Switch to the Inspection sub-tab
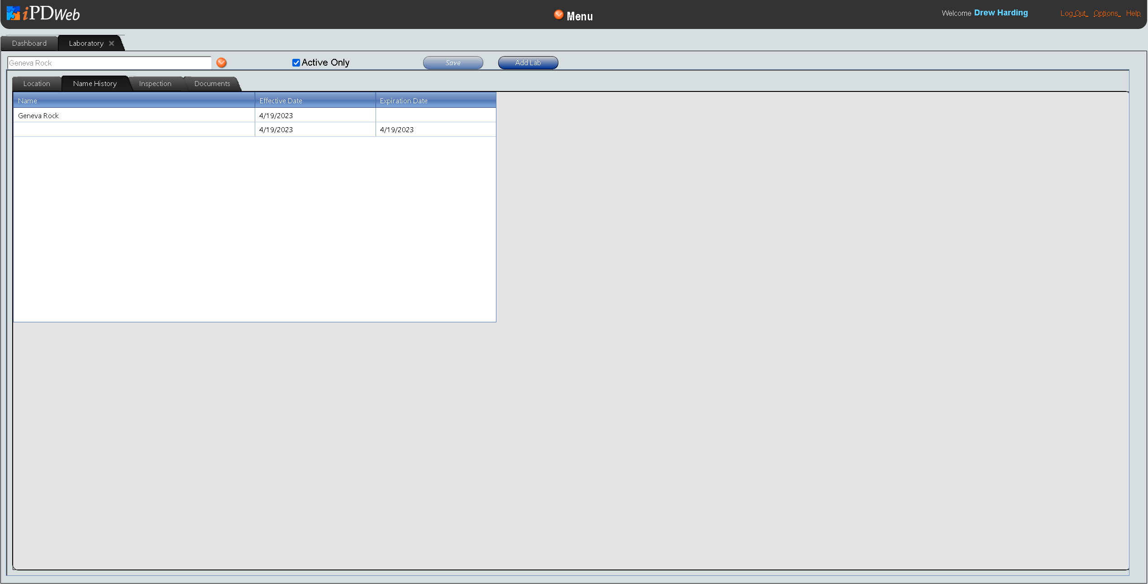The width and height of the screenshot is (1148, 584). pyautogui.click(x=155, y=84)
